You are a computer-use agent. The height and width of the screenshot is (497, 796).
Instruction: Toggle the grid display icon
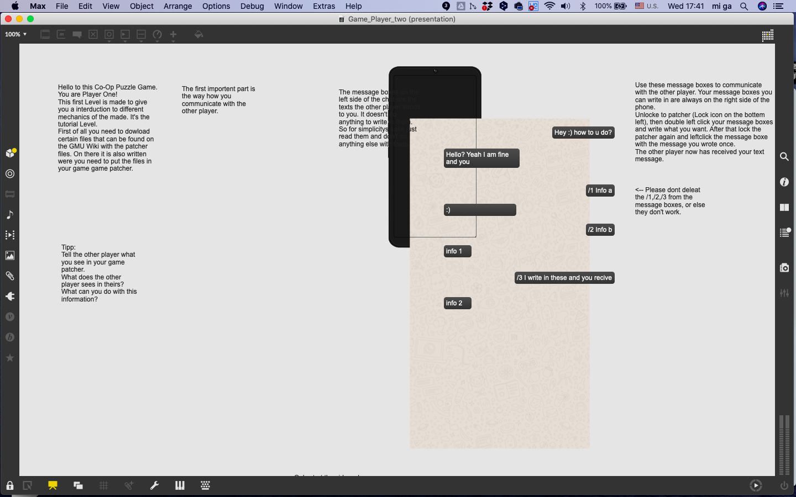103,485
